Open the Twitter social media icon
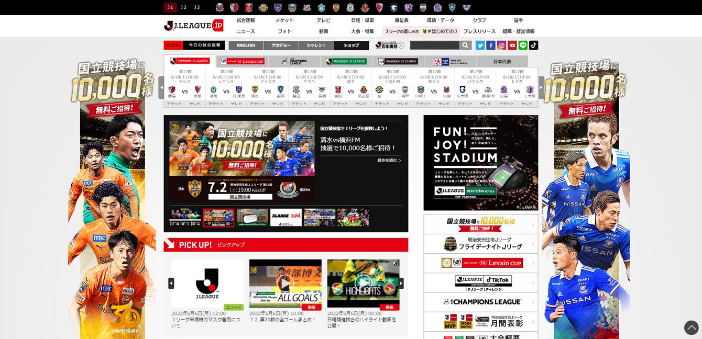 (x=480, y=46)
